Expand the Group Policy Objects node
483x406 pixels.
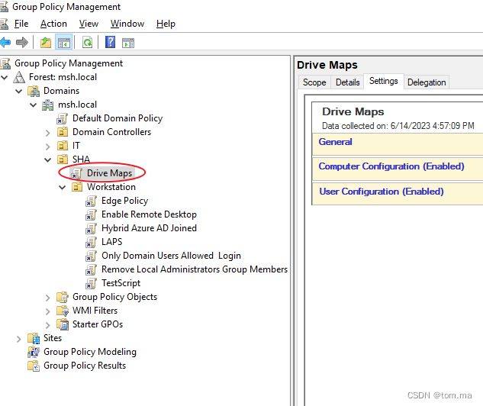click(48, 298)
